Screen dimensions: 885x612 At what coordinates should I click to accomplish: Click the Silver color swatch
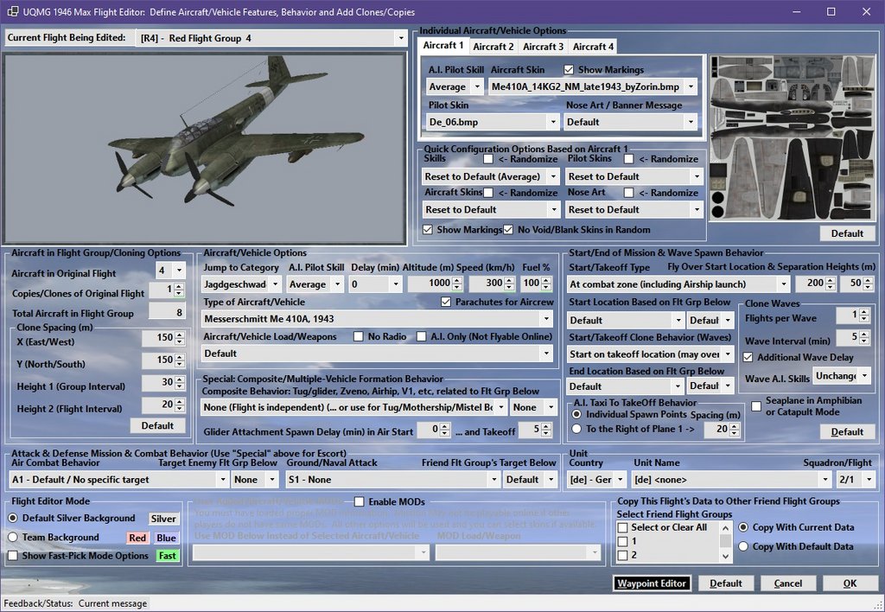163,519
